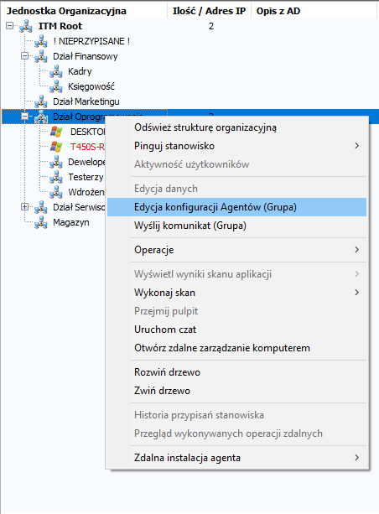Image resolution: width=379 pixels, height=514 pixels.
Task: Click the Testerzy group icon
Action: click(56, 177)
